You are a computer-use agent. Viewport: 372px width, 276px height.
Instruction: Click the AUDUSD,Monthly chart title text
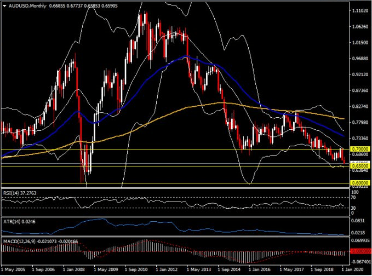[27, 6]
